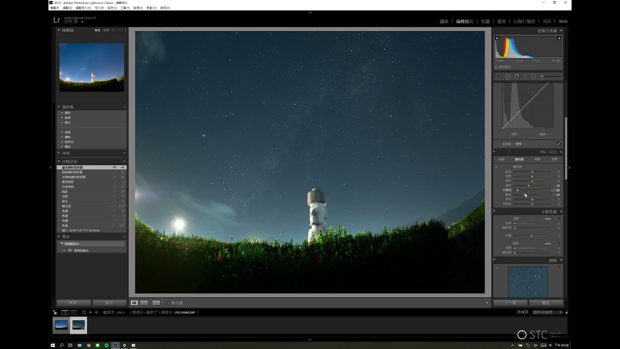
Task: Toggle highlight clipping indicator in histogram
Action: (559, 38)
